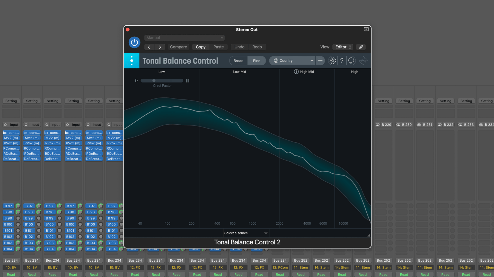Click the Paste button

pos(219,47)
